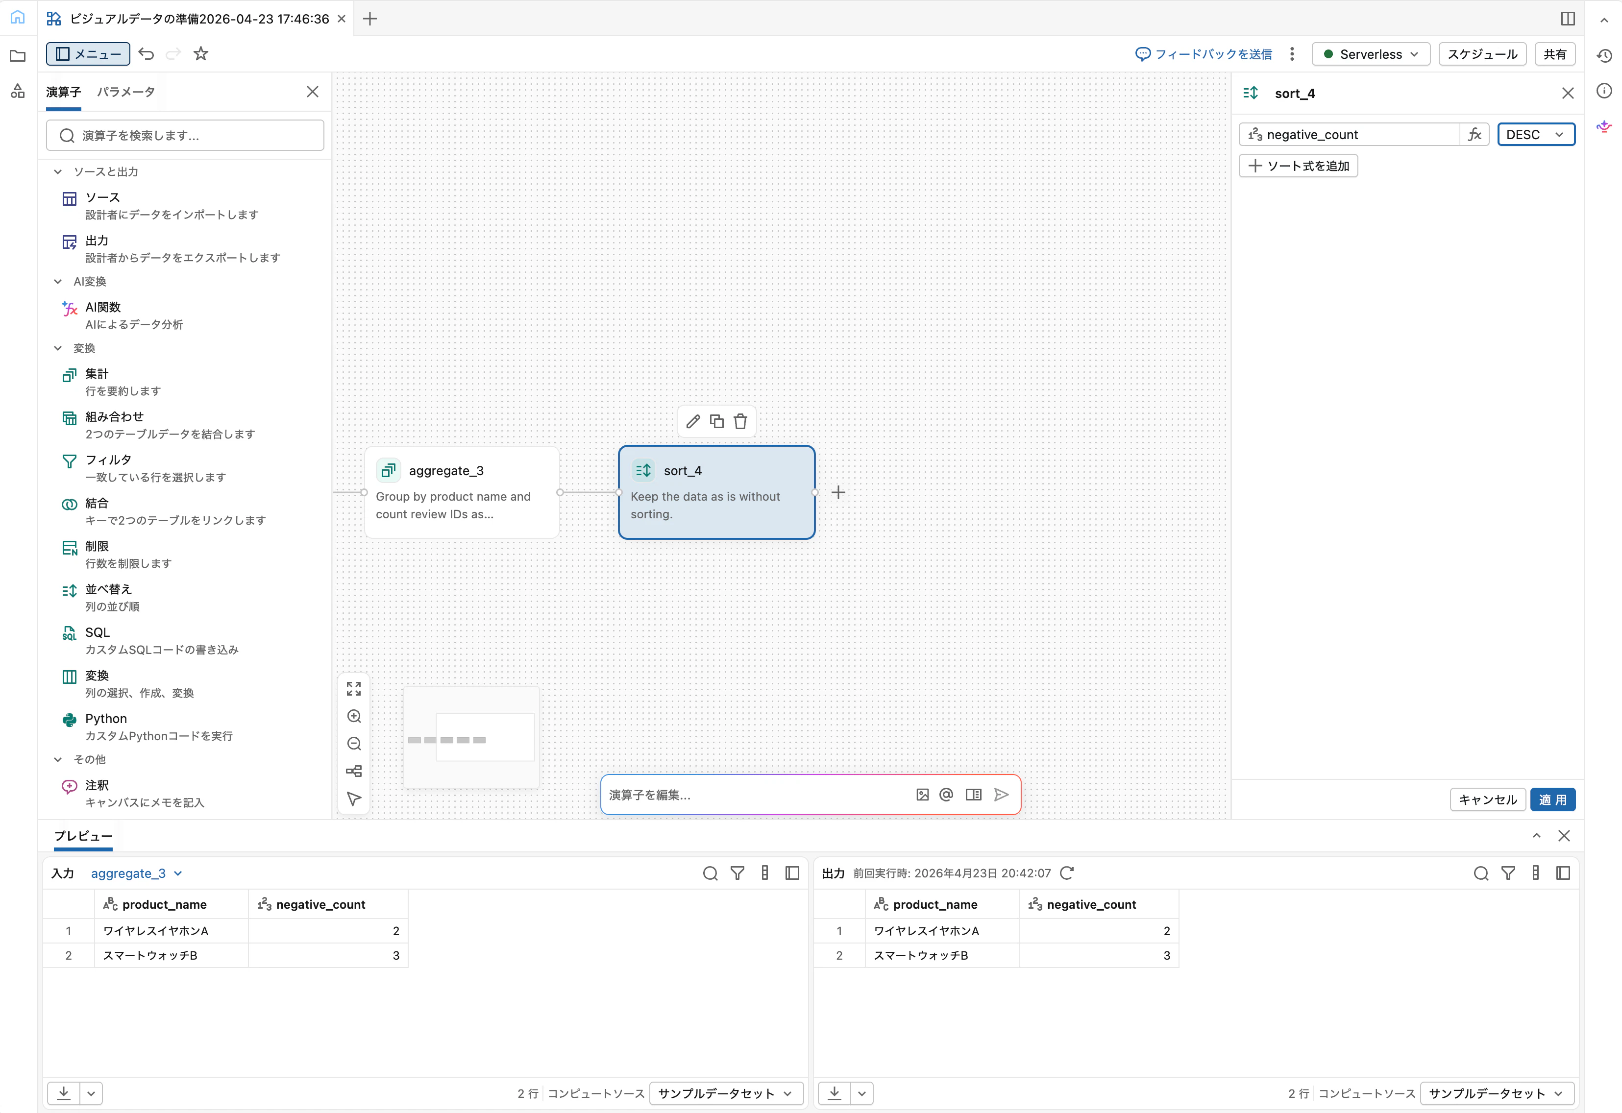Switch to the パラメータ tab
The image size is (1622, 1113).
125,92
